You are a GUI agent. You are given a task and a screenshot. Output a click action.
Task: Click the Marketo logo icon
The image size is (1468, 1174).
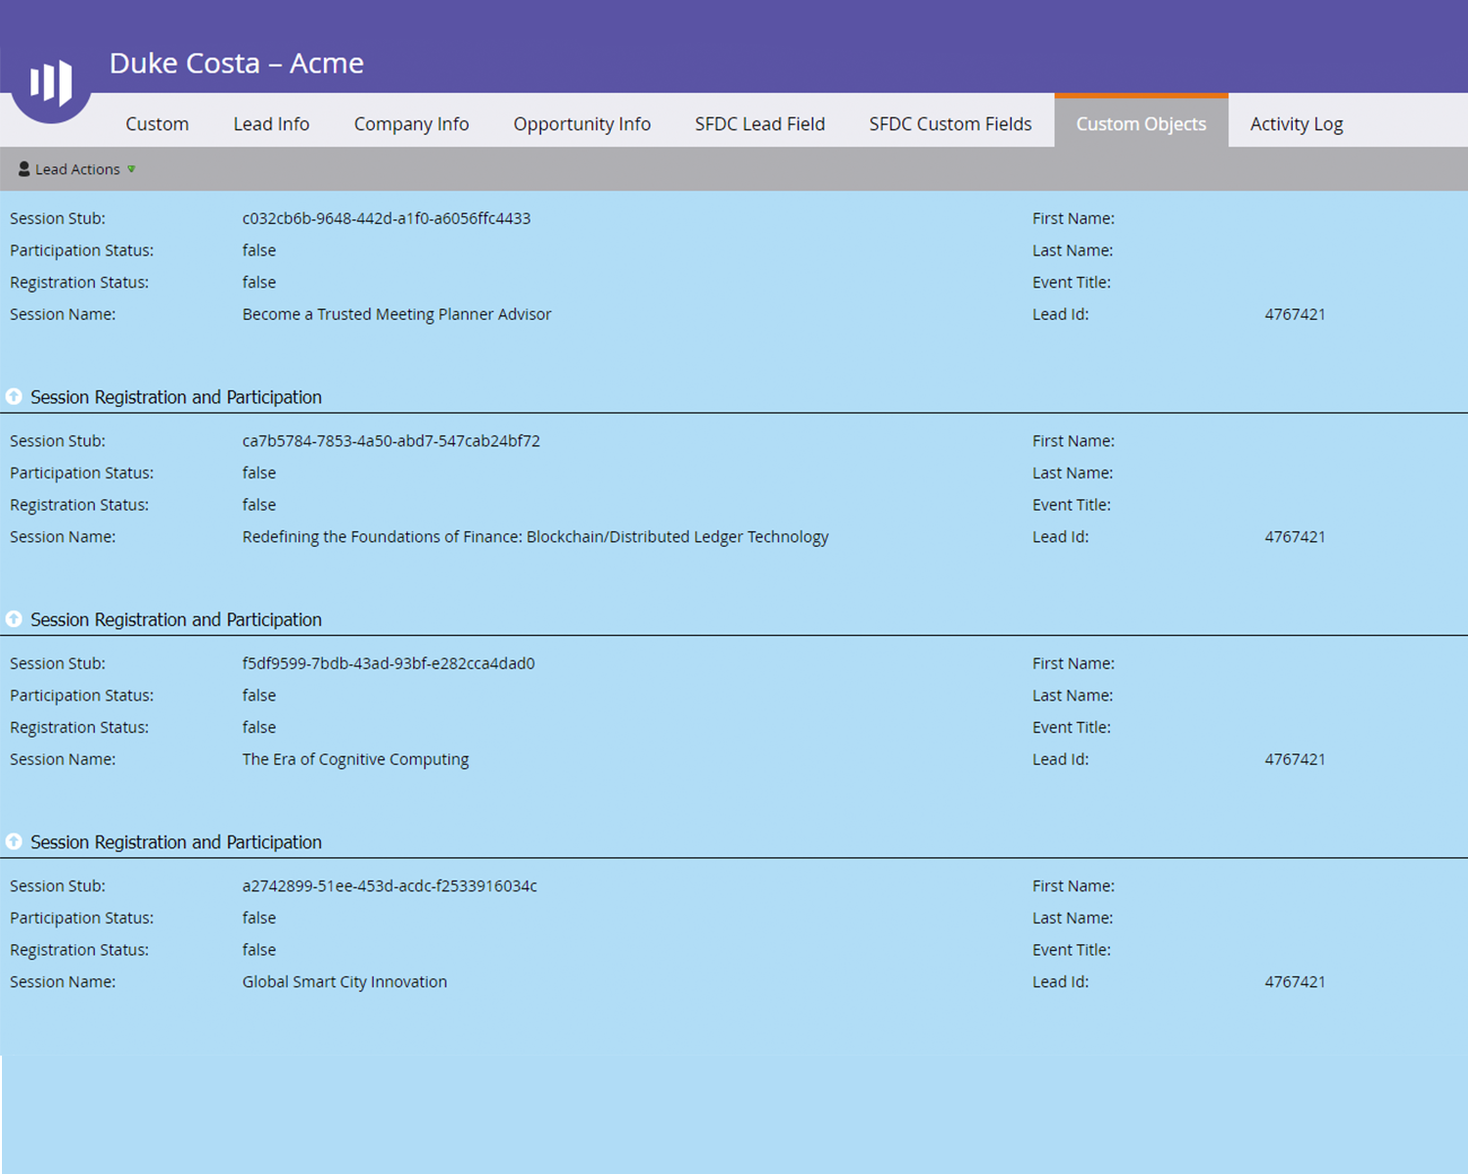click(51, 82)
